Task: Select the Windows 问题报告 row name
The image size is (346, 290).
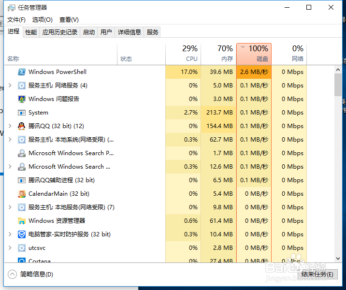Action: tap(54, 99)
